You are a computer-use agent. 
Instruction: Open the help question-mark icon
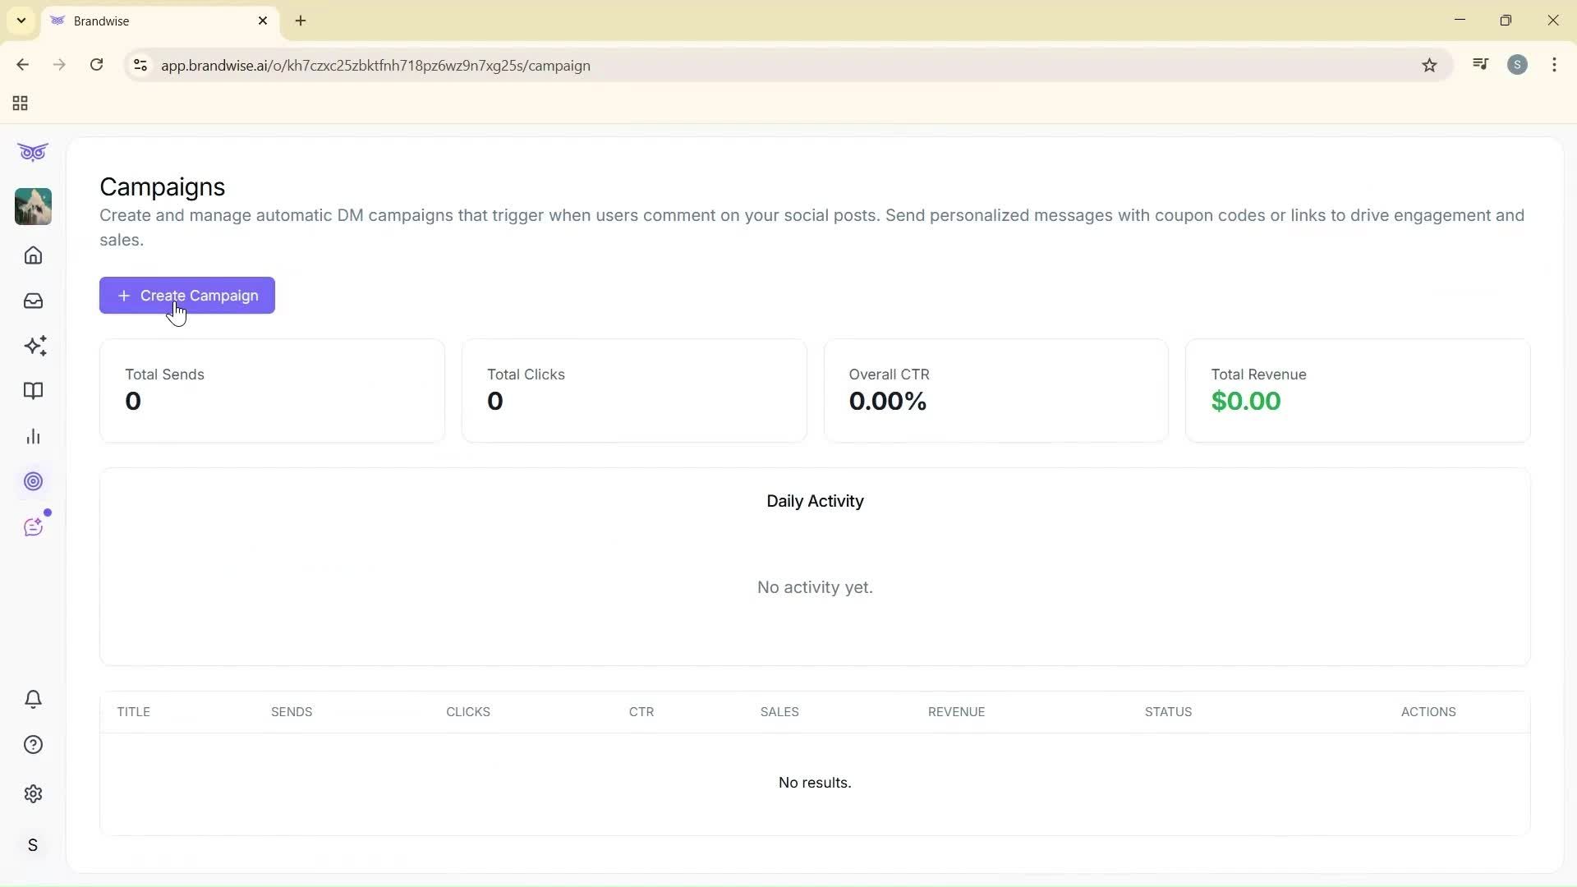pyautogui.click(x=33, y=744)
